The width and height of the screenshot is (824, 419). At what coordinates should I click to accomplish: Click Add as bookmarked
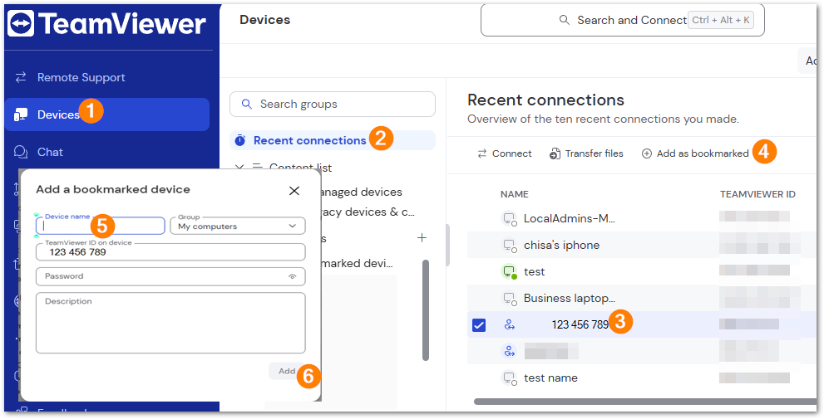coord(695,153)
